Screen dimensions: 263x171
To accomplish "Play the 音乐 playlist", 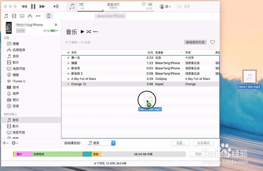I will tap(82, 32).
